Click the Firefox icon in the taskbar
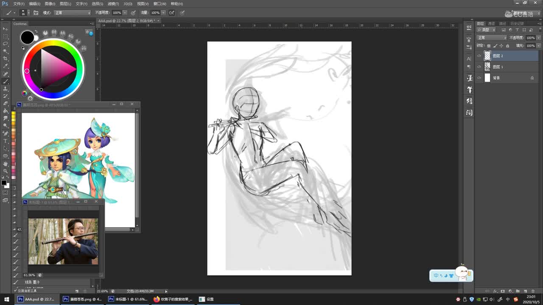The height and width of the screenshot is (305, 543). click(x=157, y=299)
